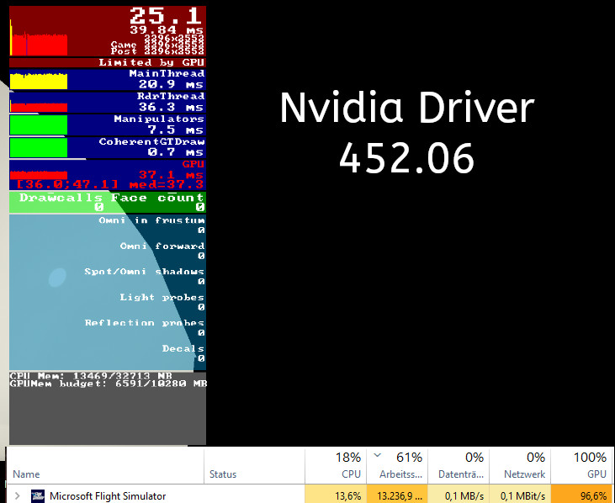Click the Microsoft Flight Simulator app icon

(38, 496)
